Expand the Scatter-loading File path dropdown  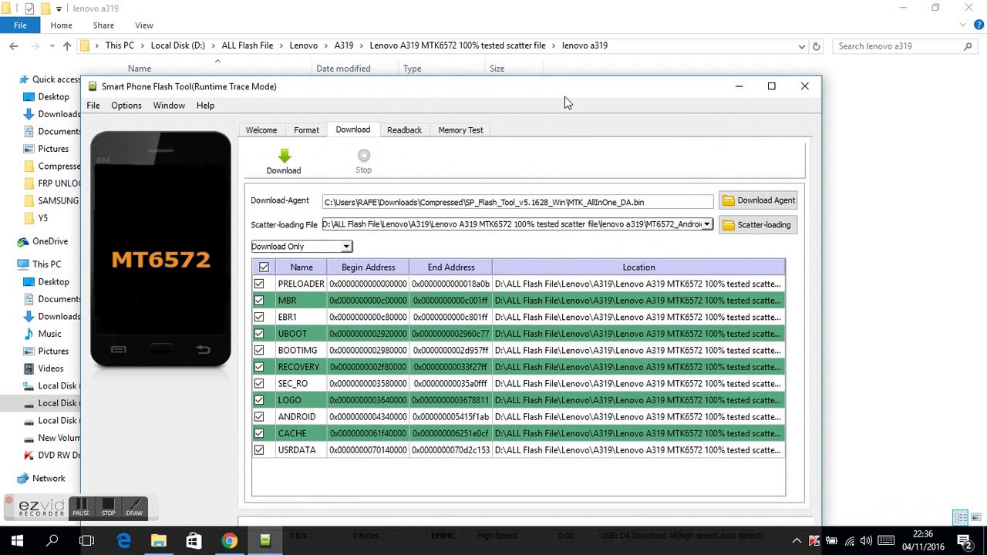[706, 224]
